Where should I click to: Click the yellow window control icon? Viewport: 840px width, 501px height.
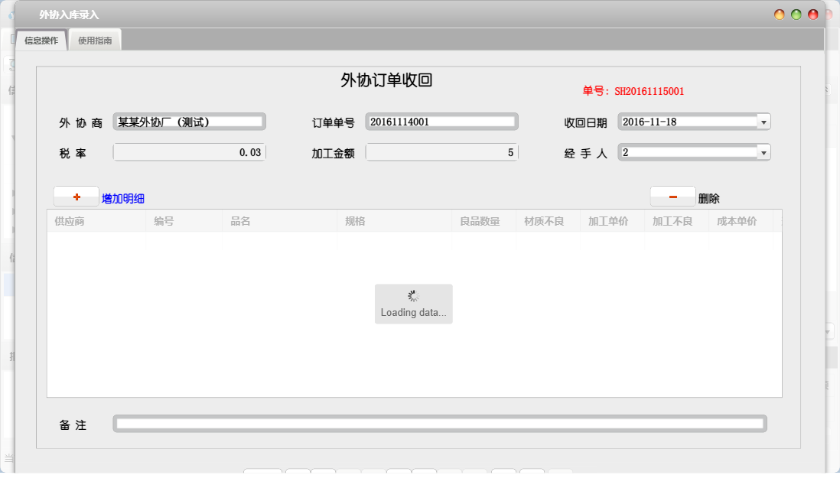(779, 14)
